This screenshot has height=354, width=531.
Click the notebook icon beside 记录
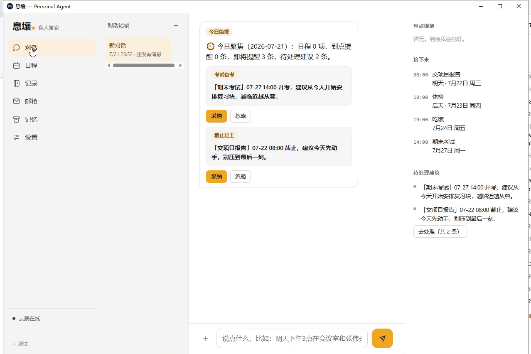tap(17, 84)
